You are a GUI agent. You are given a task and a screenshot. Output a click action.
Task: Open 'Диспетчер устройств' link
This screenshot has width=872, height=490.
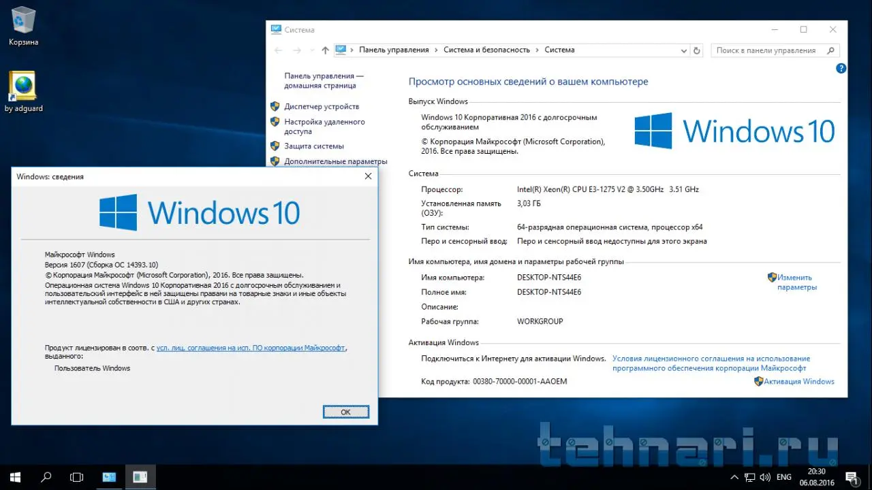[322, 106]
